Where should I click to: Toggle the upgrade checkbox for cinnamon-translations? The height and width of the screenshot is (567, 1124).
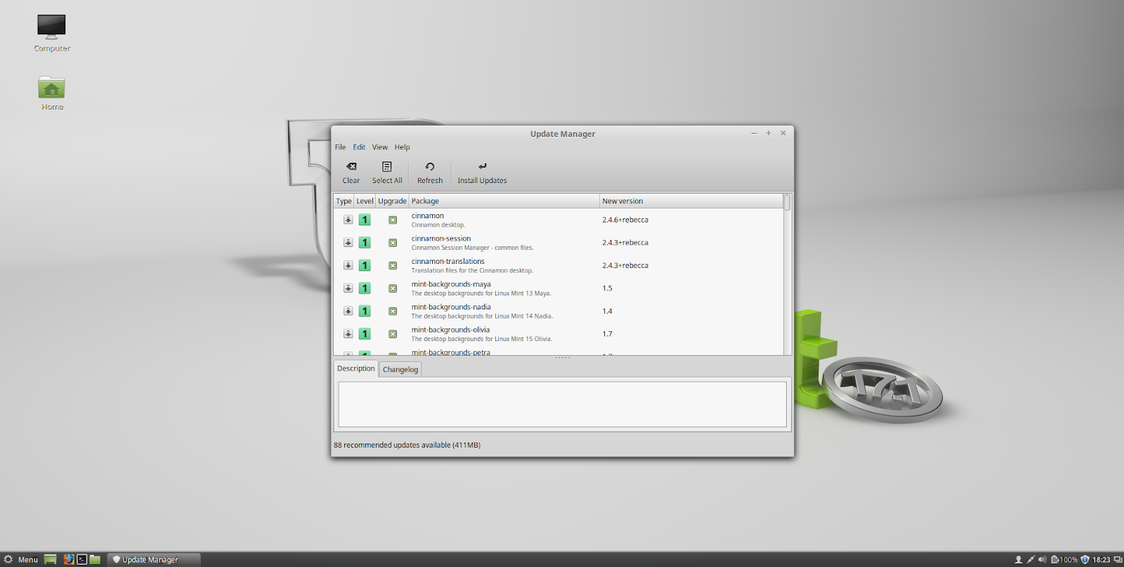click(393, 266)
